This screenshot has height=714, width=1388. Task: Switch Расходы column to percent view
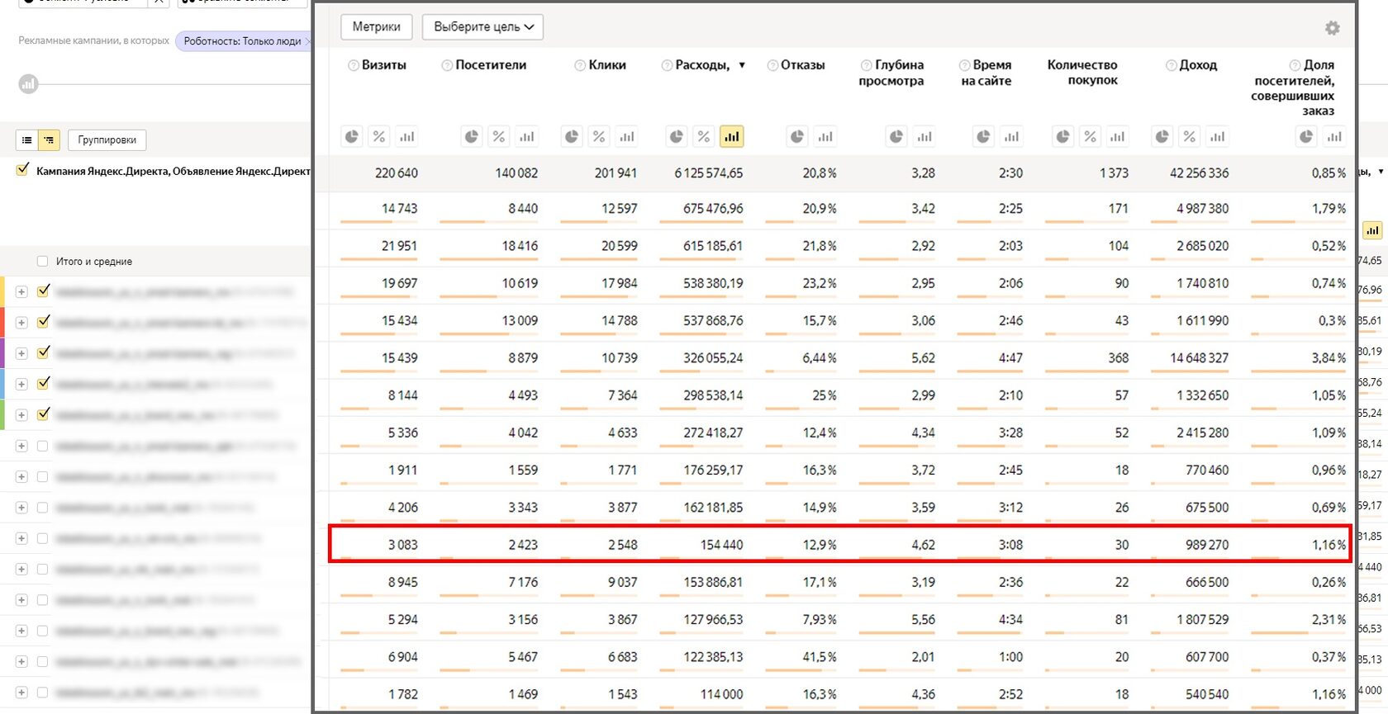704,137
